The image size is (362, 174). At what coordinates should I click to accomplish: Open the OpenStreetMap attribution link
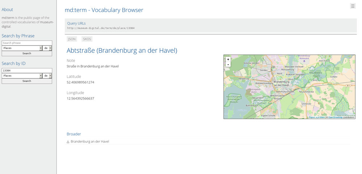click(x=335, y=117)
